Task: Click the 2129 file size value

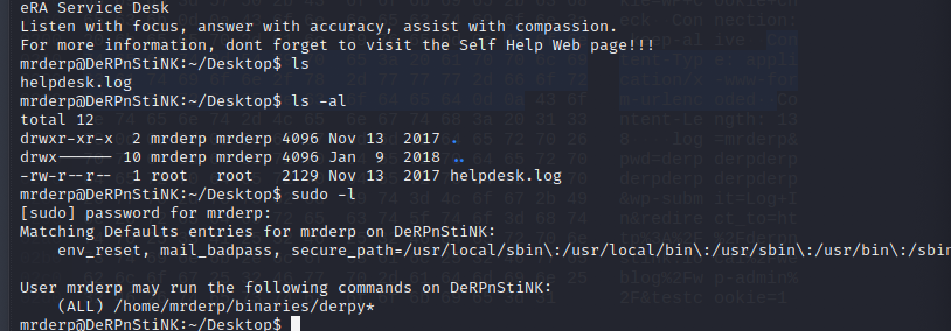Action: click(300, 175)
